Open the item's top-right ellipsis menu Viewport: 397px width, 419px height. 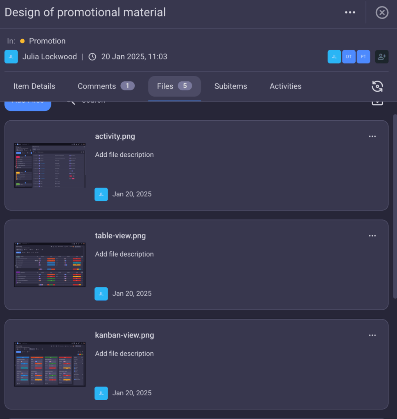350,12
